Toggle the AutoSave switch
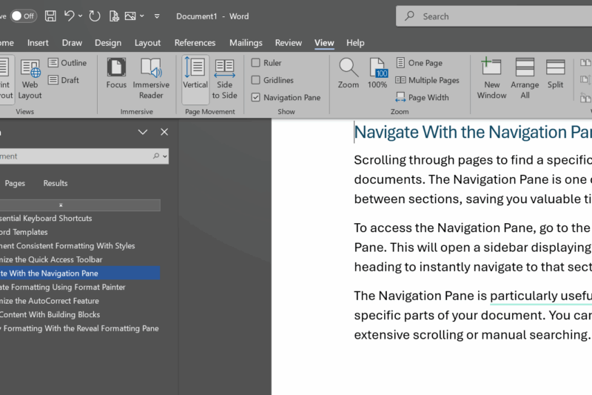Image resolution: width=592 pixels, height=395 pixels. click(24, 16)
